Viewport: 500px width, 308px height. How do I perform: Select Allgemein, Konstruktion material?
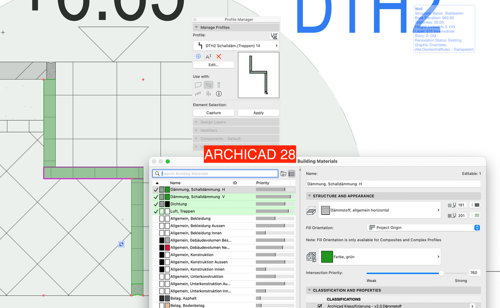point(224,255)
